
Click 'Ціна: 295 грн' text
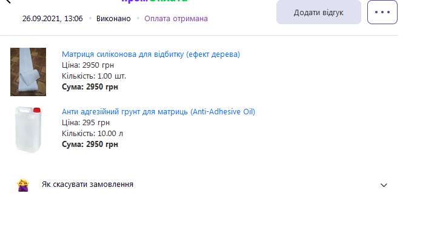pos(85,122)
